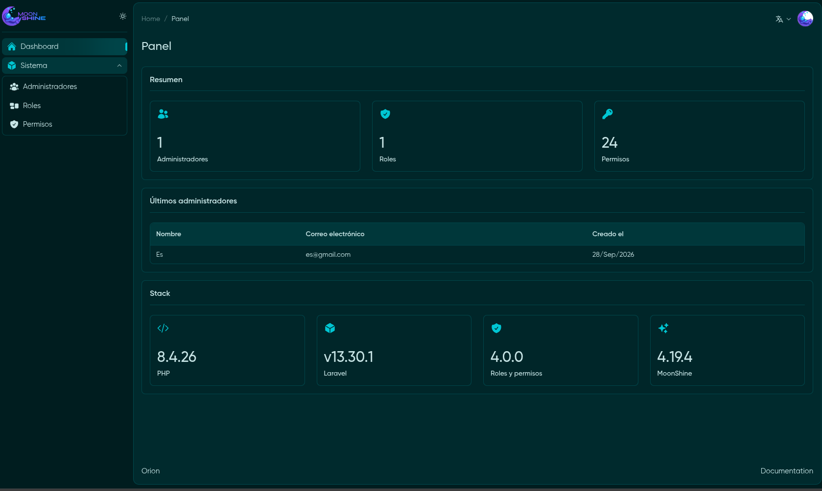Go to Home breadcrumb link
Image resolution: width=822 pixels, height=491 pixels.
[151, 19]
